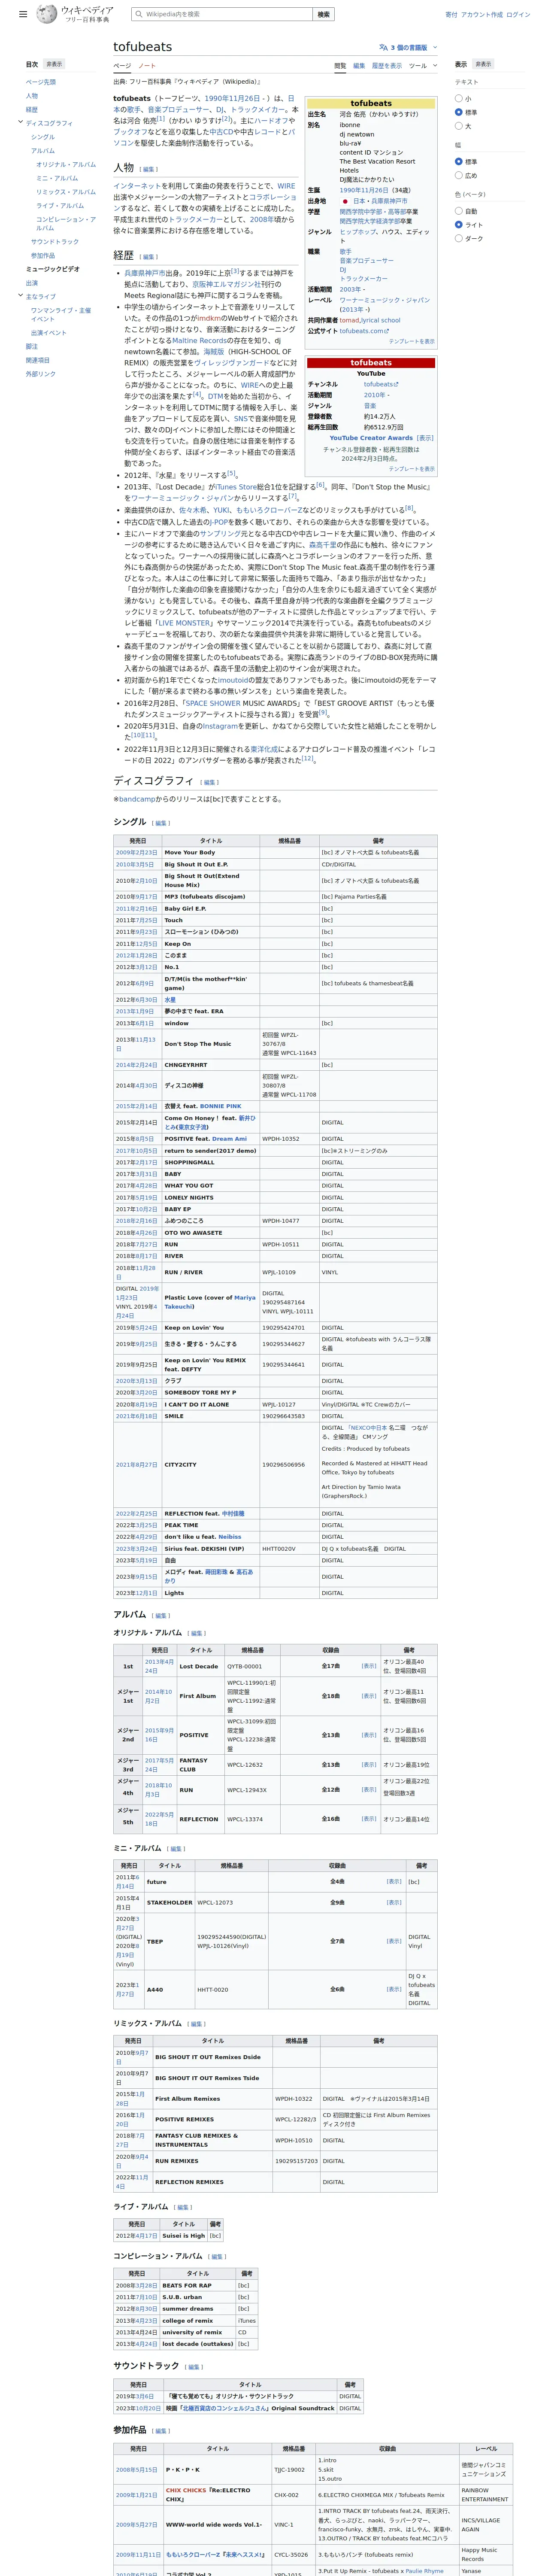Click the 寄付 link in the header
This screenshot has width=551, height=2576.
(451, 15)
